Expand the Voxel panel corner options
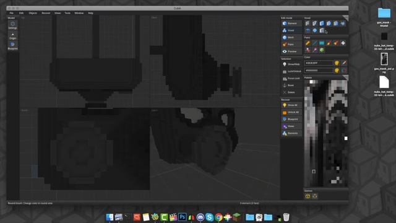The height and width of the screenshot is (223, 396). pos(346,18)
